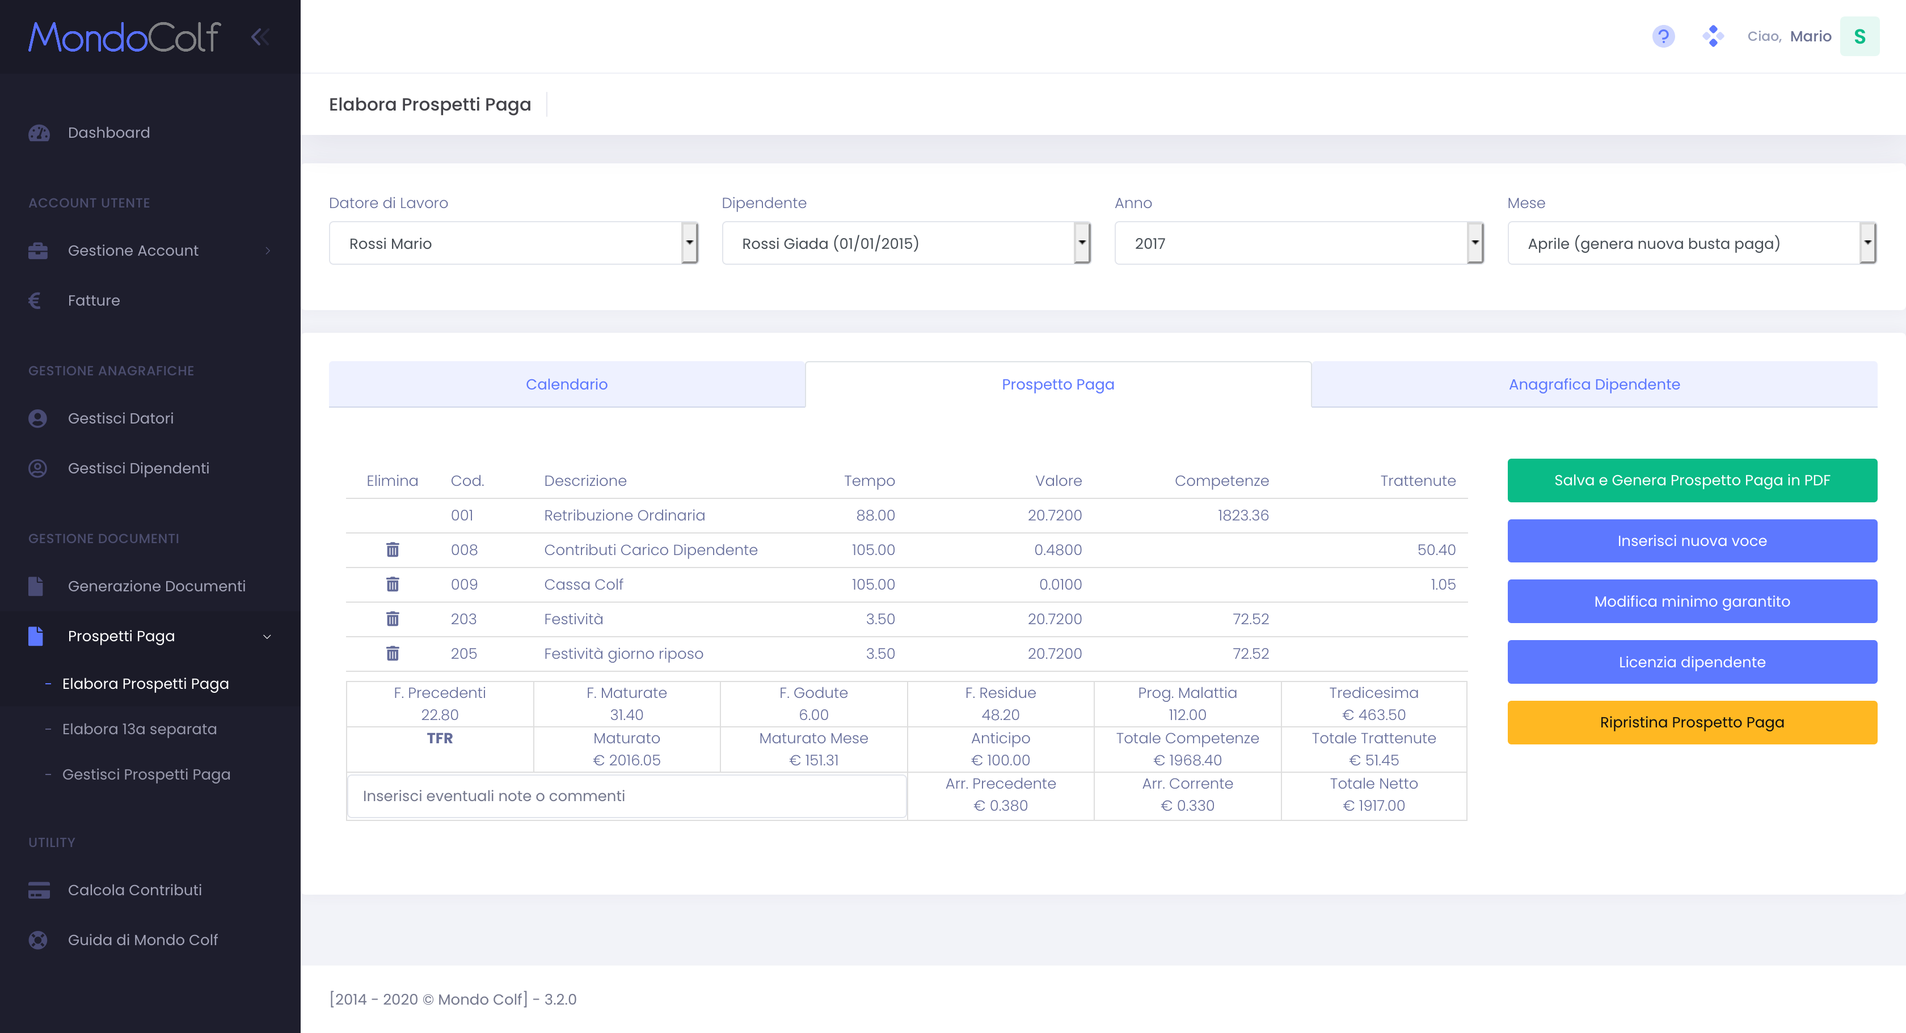Open the Dipendente dropdown
Image resolution: width=1906 pixels, height=1033 pixels.
[906, 243]
